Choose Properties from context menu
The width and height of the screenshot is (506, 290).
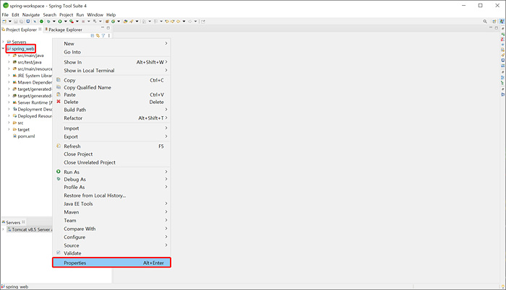click(111, 263)
